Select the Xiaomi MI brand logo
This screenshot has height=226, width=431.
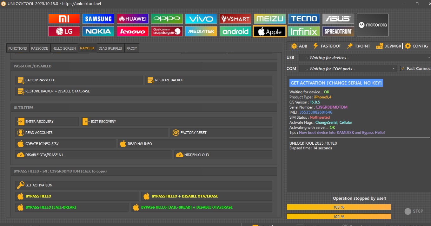point(64,19)
